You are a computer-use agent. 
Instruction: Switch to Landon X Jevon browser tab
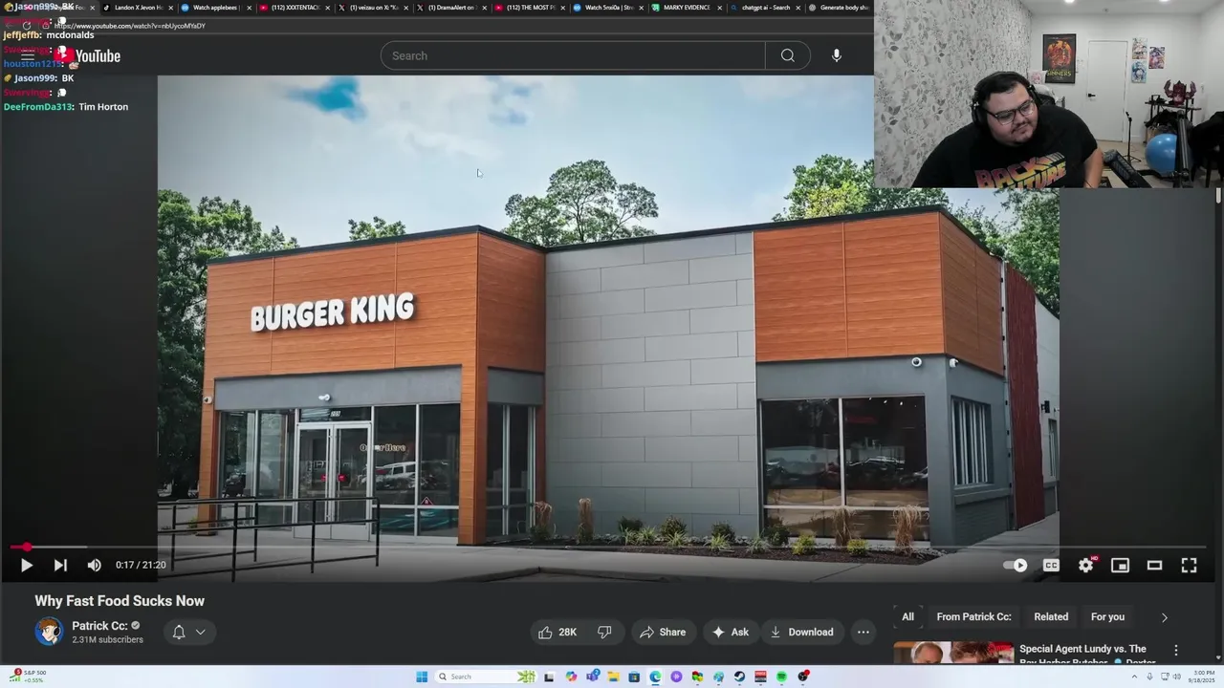[139, 8]
